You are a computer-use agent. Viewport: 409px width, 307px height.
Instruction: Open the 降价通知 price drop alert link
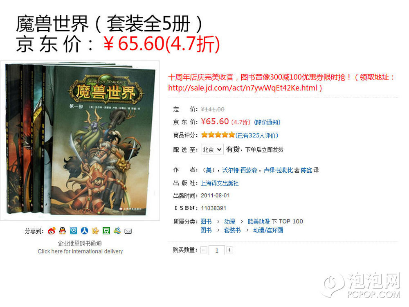267,122
